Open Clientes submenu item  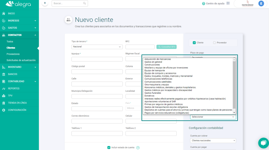[x=11, y=48]
